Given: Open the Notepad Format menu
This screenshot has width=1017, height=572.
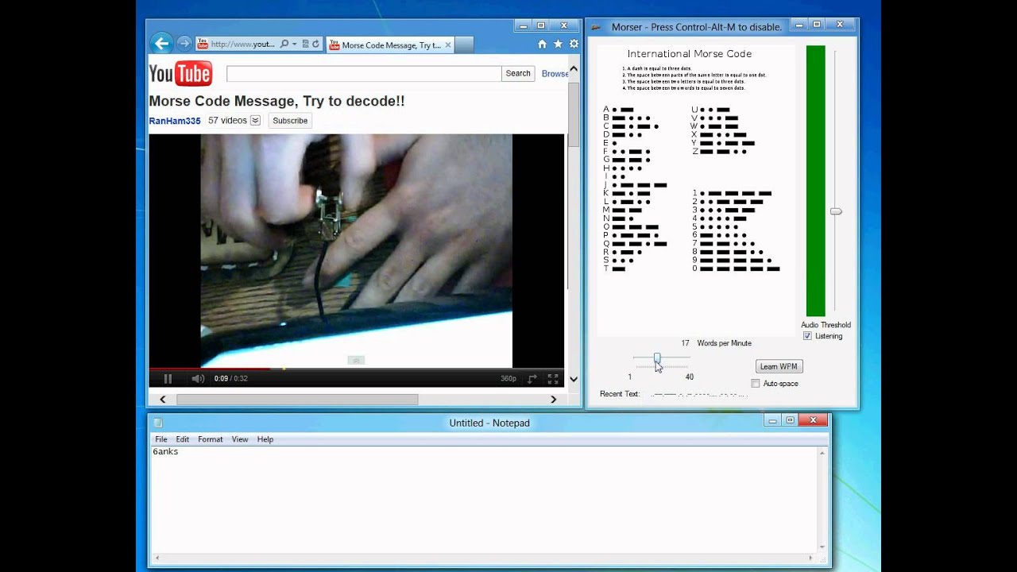Looking at the screenshot, I should pyautogui.click(x=211, y=439).
